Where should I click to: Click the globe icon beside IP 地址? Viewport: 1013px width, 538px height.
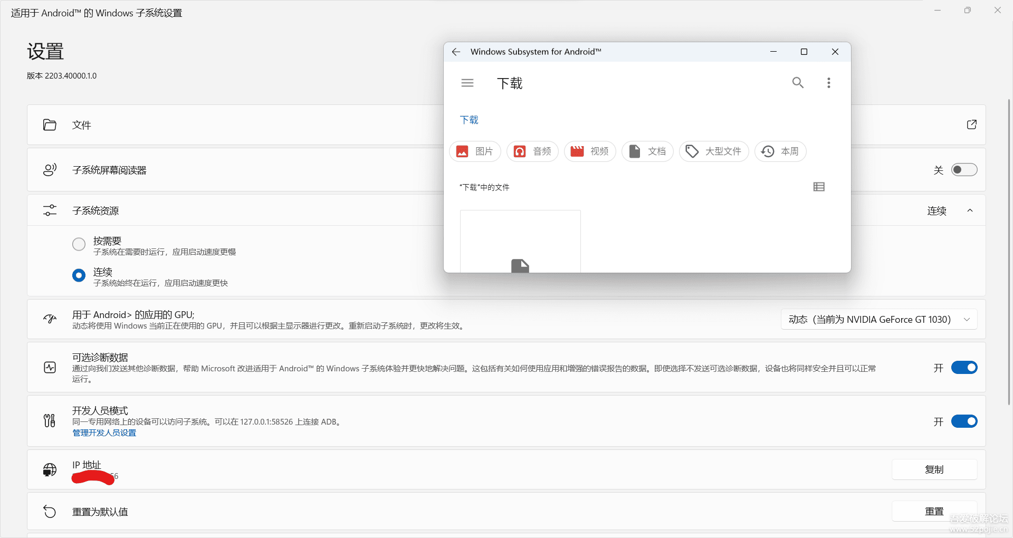(x=50, y=469)
